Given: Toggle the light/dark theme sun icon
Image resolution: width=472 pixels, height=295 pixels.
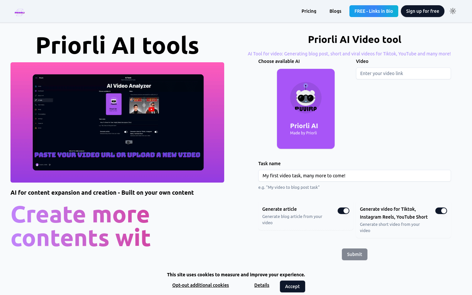Looking at the screenshot, I should coord(453,11).
